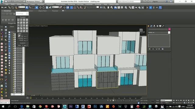Pick the Select and Scale tool
Viewport: 195px width, 109px height.
pos(47,8)
